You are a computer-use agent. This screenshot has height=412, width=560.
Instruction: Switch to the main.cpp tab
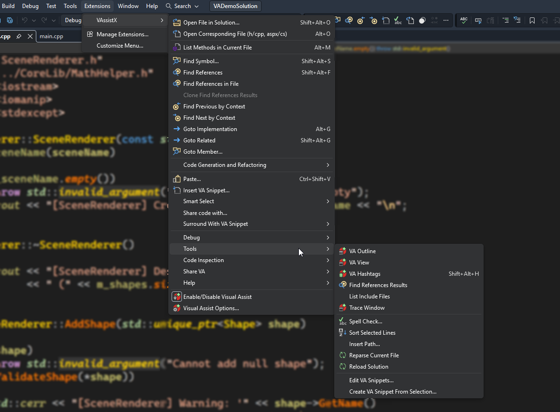tap(51, 36)
